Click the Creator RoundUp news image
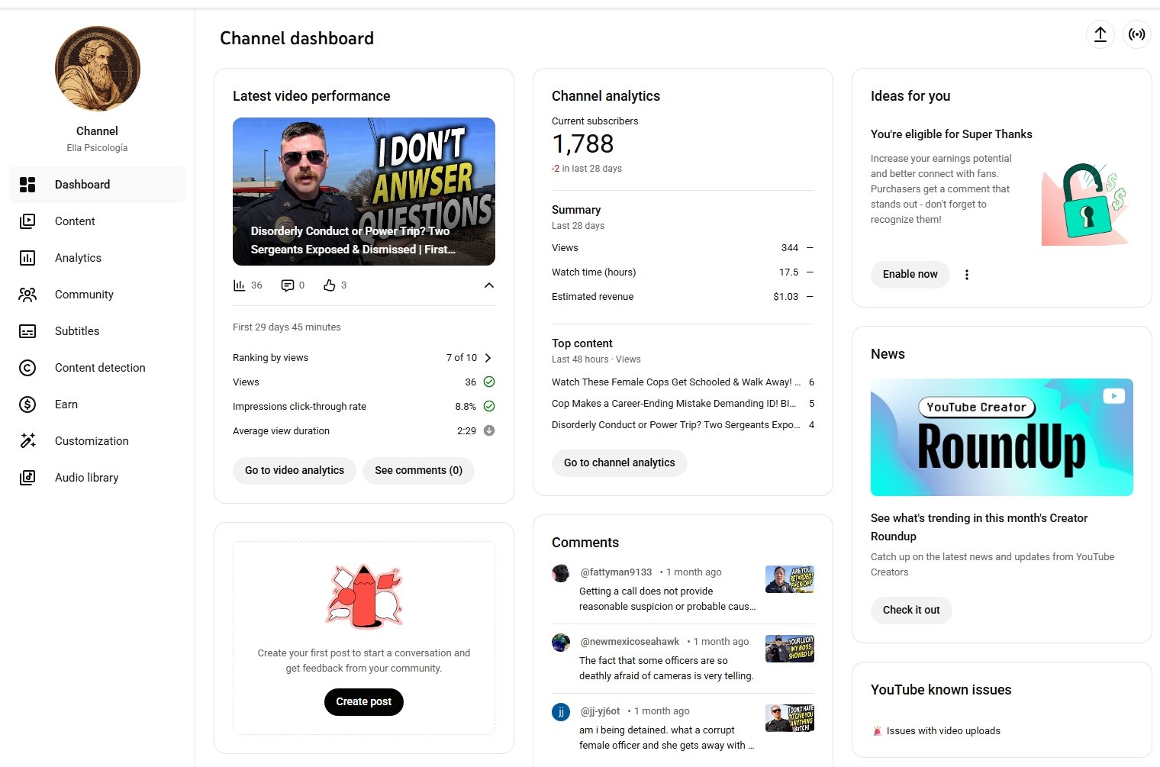Screen dimensions: 1160x767 click(x=1001, y=437)
